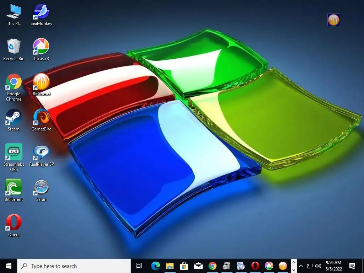Screen dimensions: 364x273
Task: Click the Type here to search box
Action: click(x=74, y=266)
